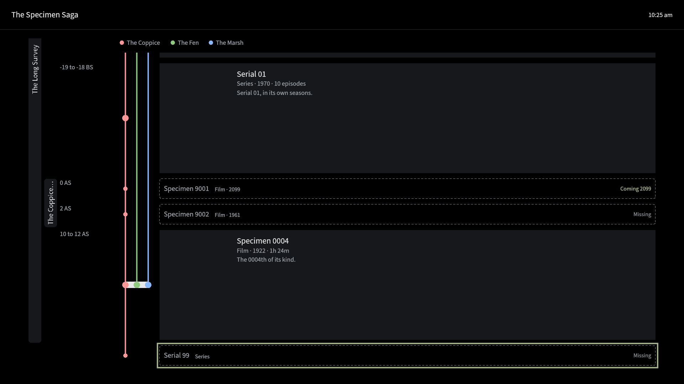Image resolution: width=684 pixels, height=384 pixels.
Task: Select the Serial 01 timeline node
Action: tap(125, 118)
